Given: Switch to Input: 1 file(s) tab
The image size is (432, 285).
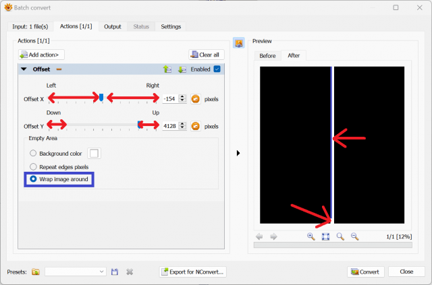Looking at the screenshot, I should tap(30, 27).
